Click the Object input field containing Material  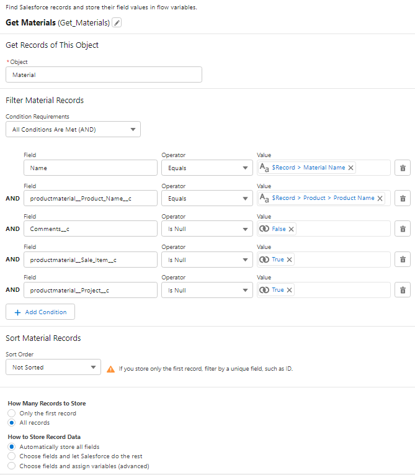click(104, 75)
